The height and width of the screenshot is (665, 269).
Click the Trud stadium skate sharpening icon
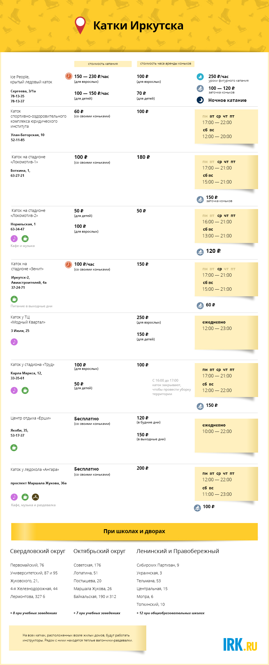200,406
